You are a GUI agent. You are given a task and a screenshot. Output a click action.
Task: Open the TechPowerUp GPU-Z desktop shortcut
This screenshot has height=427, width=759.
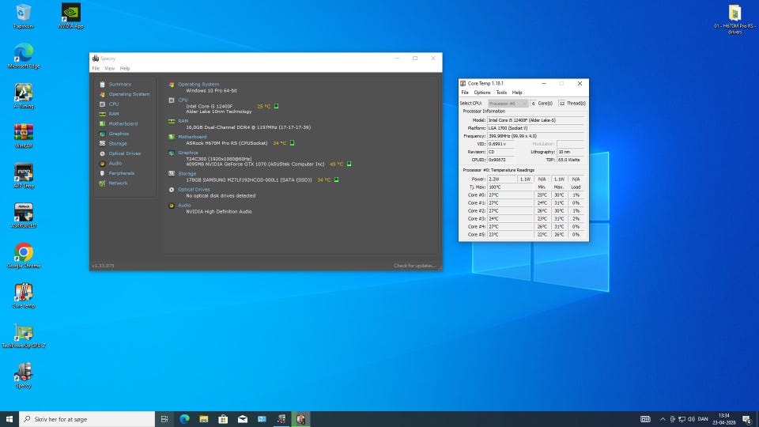point(24,333)
